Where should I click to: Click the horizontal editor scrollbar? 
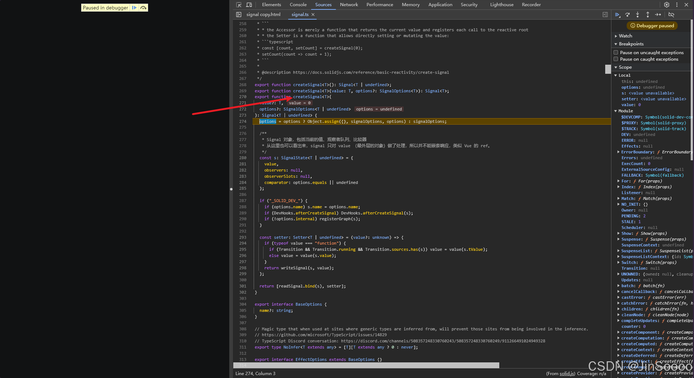366,365
